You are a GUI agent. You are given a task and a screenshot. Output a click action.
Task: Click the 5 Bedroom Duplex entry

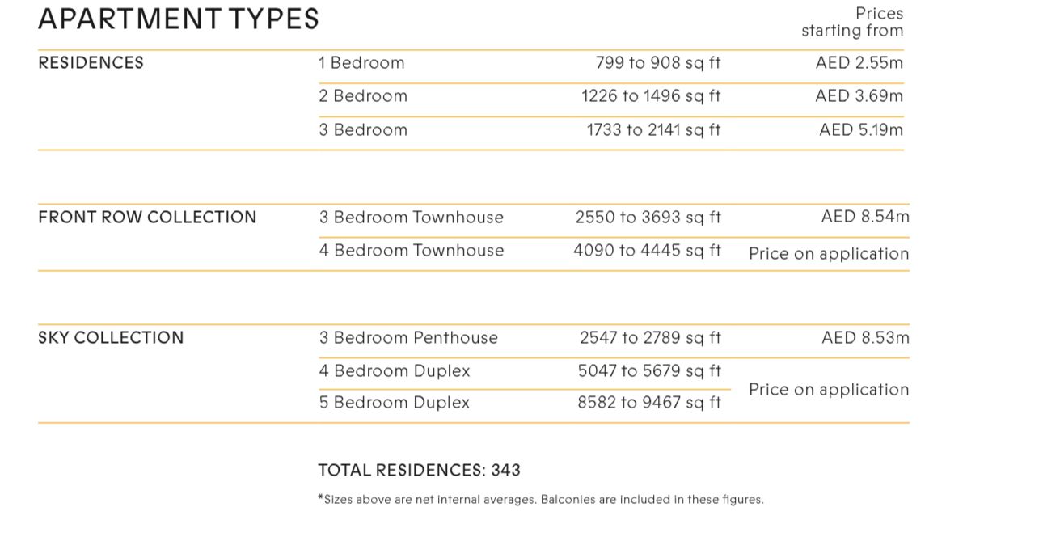tap(395, 403)
